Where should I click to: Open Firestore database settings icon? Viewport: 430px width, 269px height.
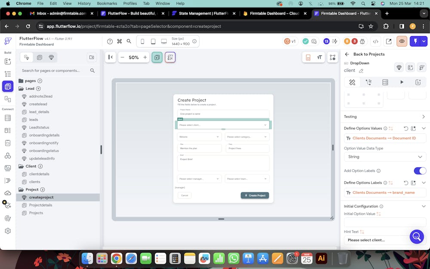(x=8, y=118)
